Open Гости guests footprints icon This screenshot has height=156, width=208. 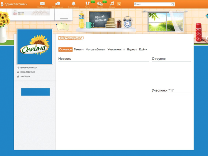(87, 4)
